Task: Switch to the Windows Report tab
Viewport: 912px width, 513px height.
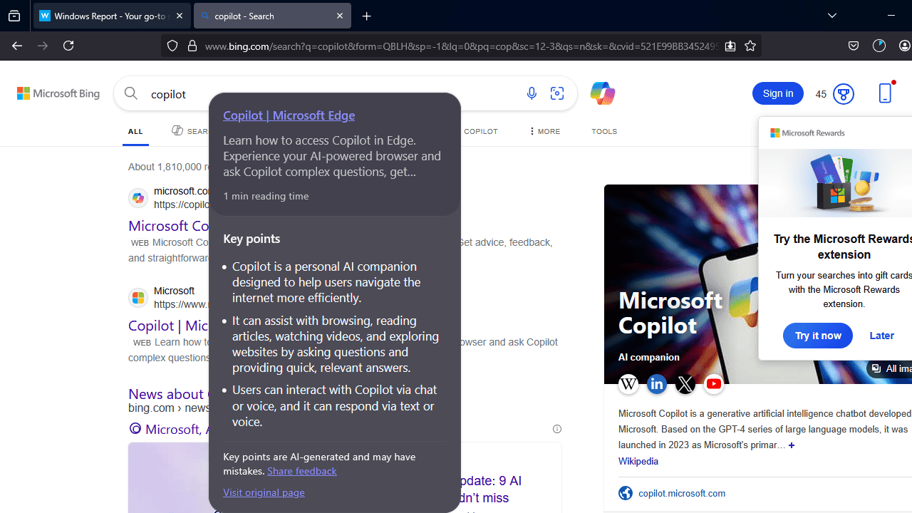Action: 107,16
